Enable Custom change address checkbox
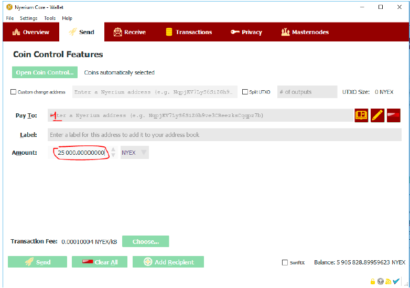The height and width of the screenshot is (288, 410). tap(13, 92)
